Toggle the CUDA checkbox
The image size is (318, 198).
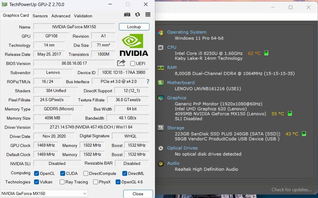[63, 174]
